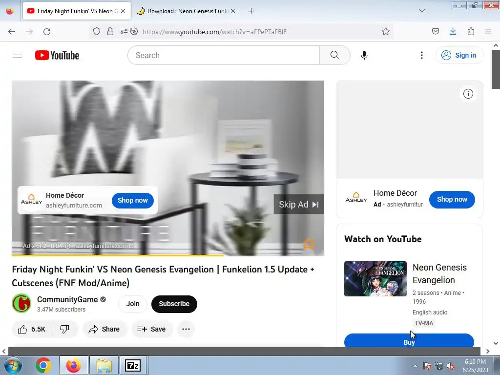Go to the YouTube home logo

click(x=57, y=55)
